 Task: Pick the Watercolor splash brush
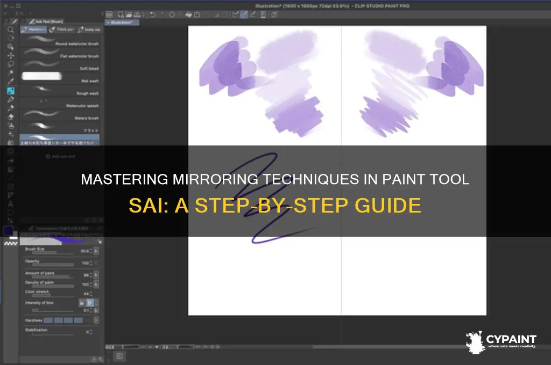pos(60,103)
